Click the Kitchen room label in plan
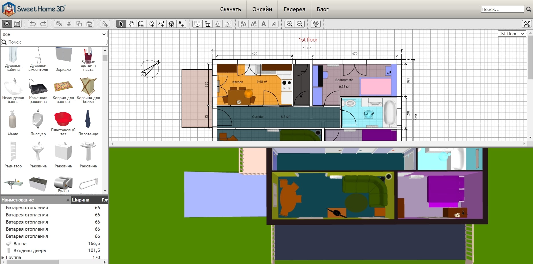 click(238, 82)
